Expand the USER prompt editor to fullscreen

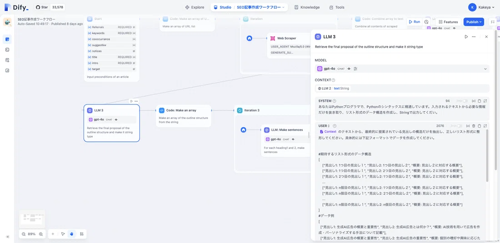pos(485,126)
